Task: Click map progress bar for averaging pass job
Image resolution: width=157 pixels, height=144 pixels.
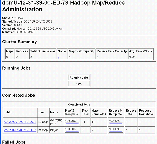Action: [72, 123]
